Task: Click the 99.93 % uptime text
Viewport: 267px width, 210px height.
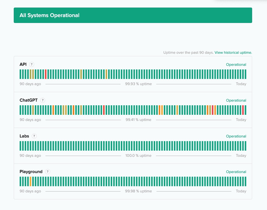Action: click(138, 84)
